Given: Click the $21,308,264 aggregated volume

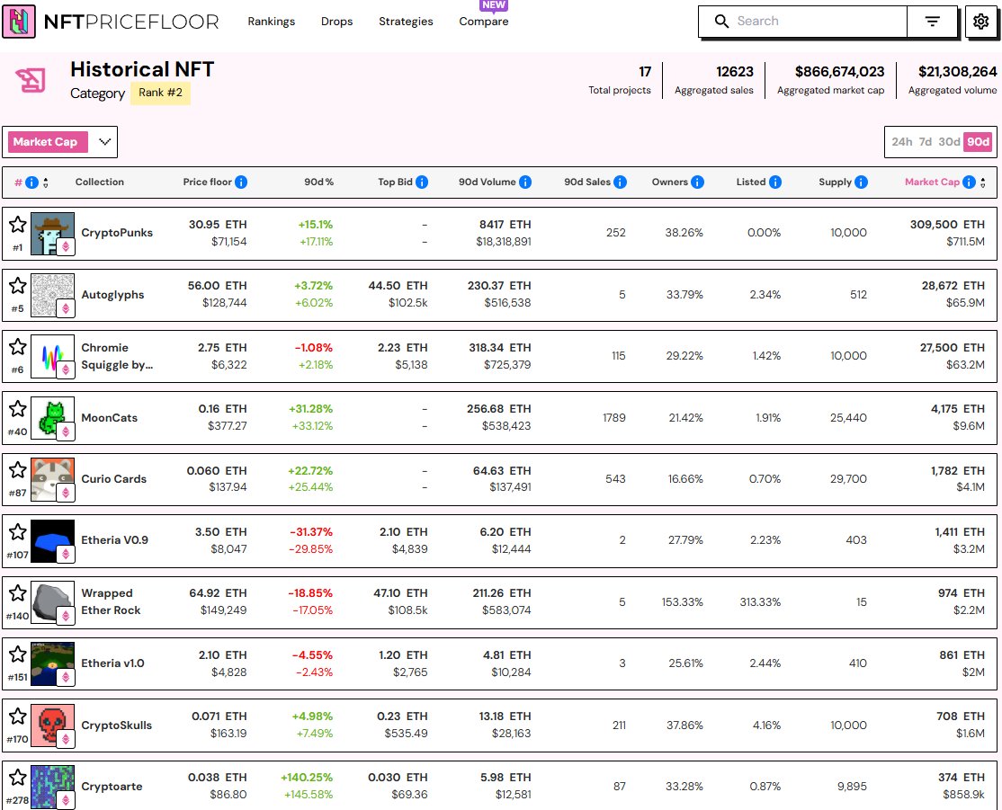Looking at the screenshot, I should tap(957, 72).
